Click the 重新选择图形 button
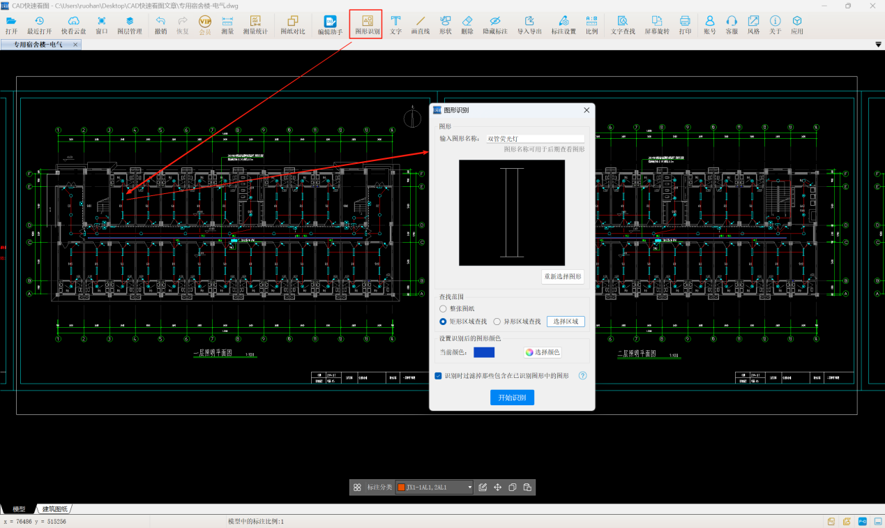The image size is (885, 528). [x=562, y=277]
